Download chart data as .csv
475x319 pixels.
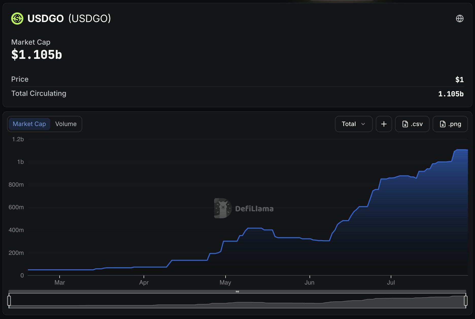point(412,124)
